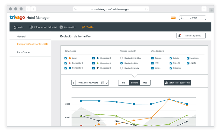Image resolution: width=221 pixels, height=132 pixels.
Task: Open a new browser tab
Action: click(x=212, y=10)
